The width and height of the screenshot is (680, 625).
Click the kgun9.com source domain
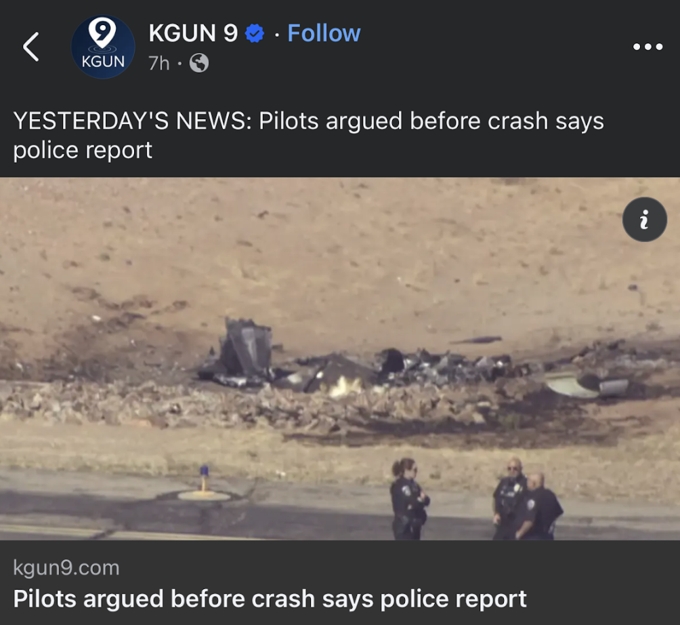(66, 567)
